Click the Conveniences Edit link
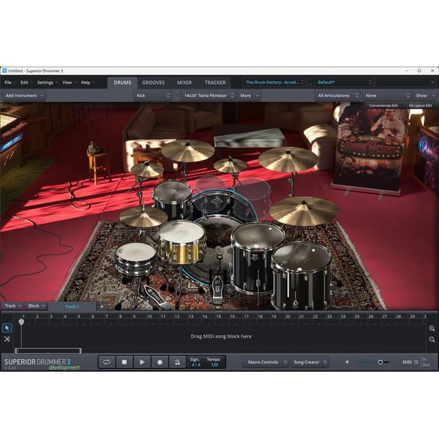 (383, 105)
